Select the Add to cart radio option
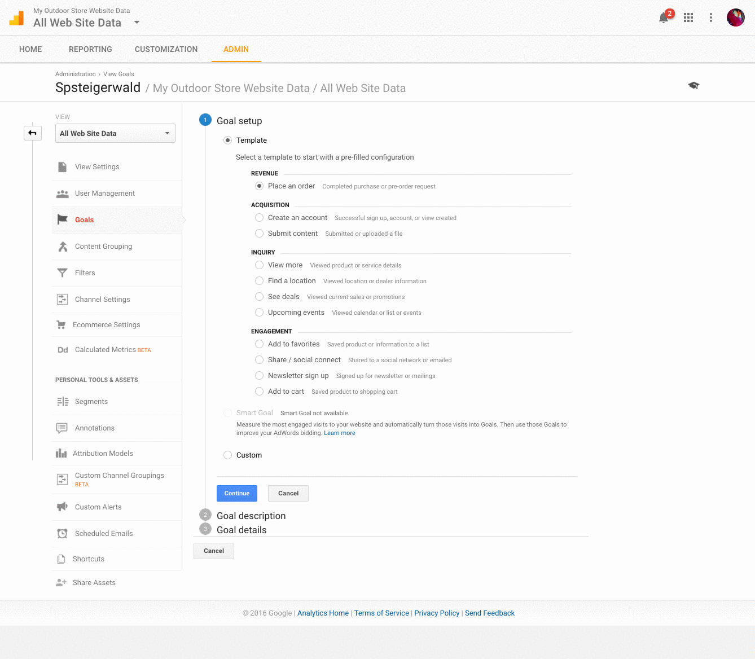Viewport: 755px width, 659px height. pos(259,392)
